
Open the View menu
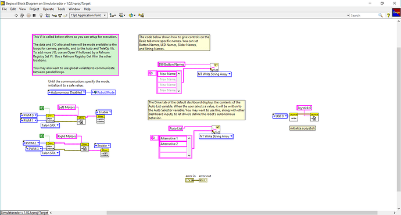pos(22,9)
